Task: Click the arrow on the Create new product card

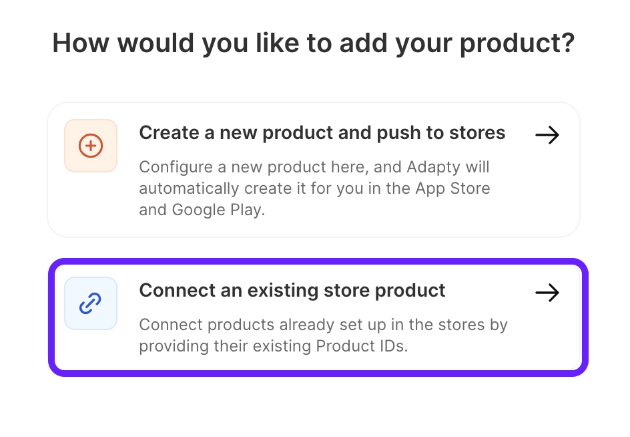Action: point(547,136)
